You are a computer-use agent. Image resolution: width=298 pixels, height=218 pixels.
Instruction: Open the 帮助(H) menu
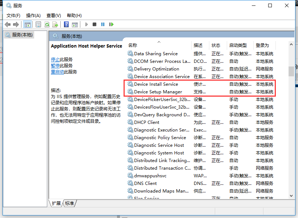click(73, 15)
